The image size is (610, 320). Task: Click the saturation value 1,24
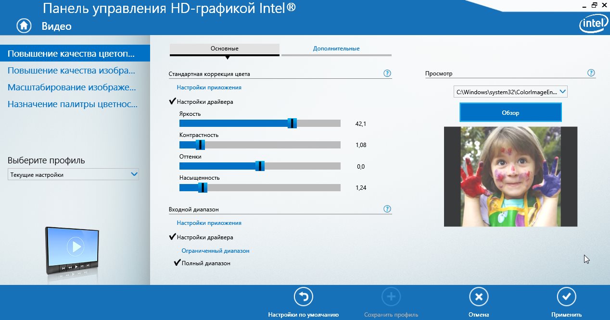point(361,188)
